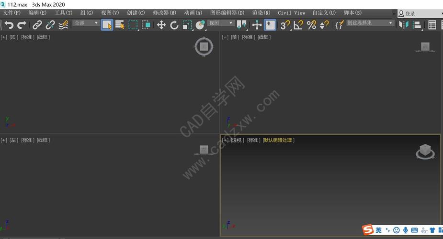
Task: Click [线框] in the 顶 viewport
Action: click(x=43, y=37)
